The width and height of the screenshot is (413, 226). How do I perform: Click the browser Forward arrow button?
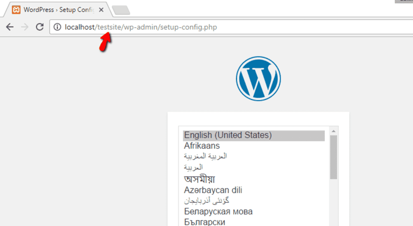pyautogui.click(x=25, y=27)
